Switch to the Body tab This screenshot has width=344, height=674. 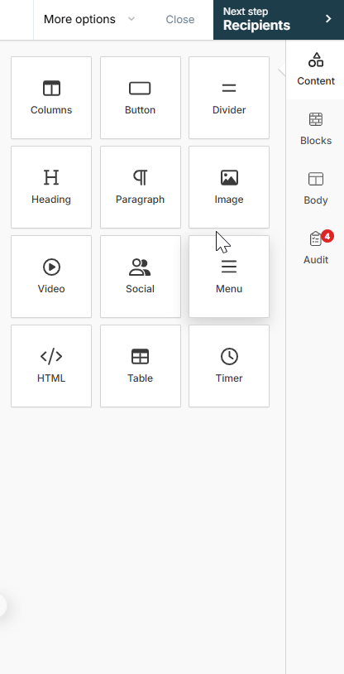coord(316,189)
